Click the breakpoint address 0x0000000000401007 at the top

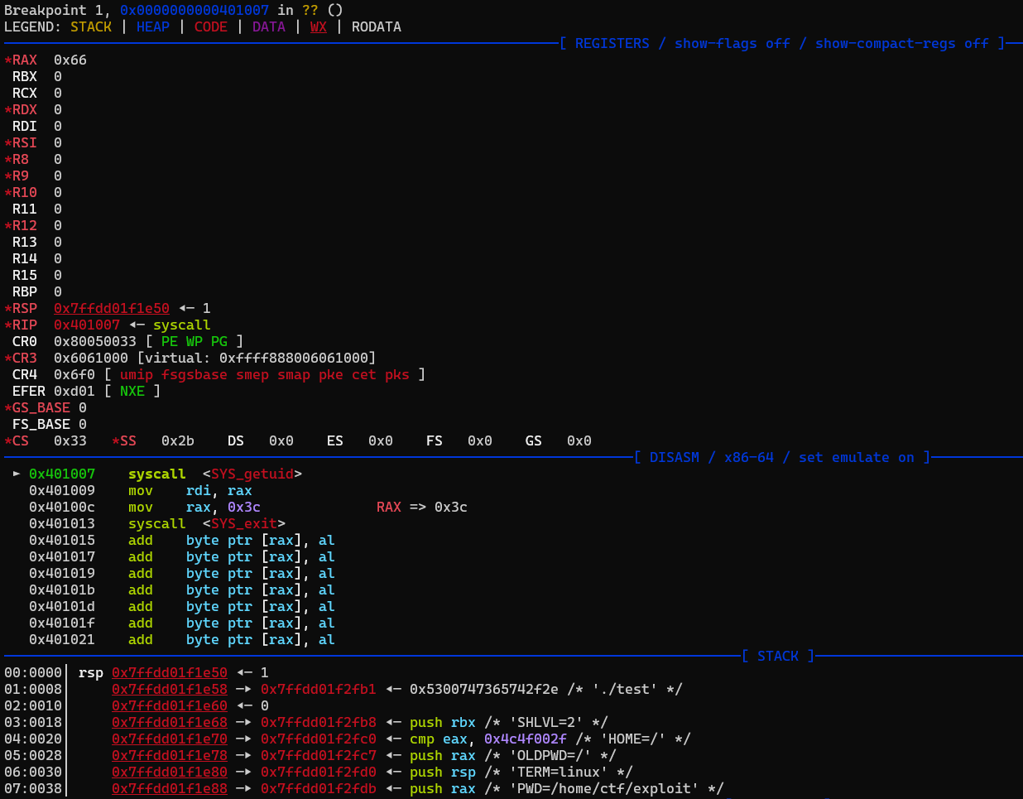pyautogui.click(x=194, y=10)
